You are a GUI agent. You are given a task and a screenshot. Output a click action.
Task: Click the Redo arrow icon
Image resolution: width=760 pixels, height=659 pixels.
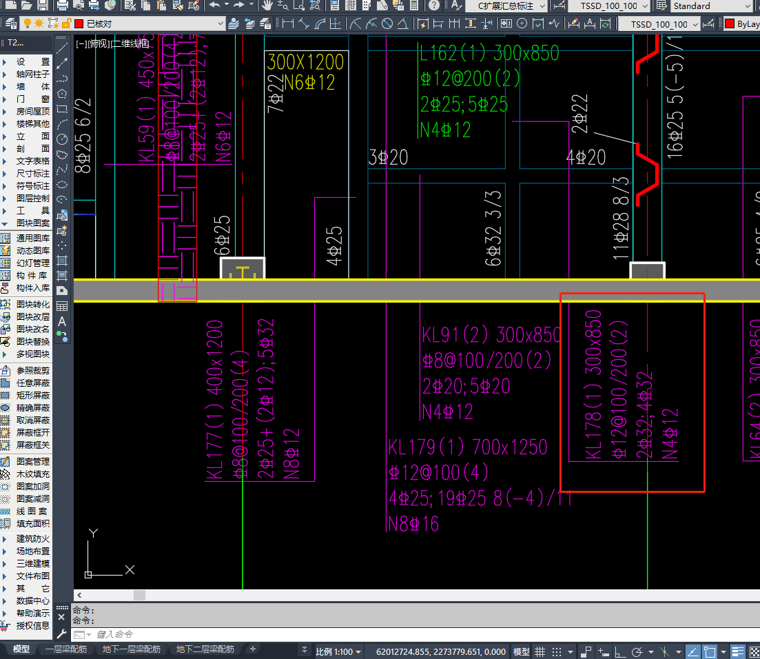coord(238,6)
